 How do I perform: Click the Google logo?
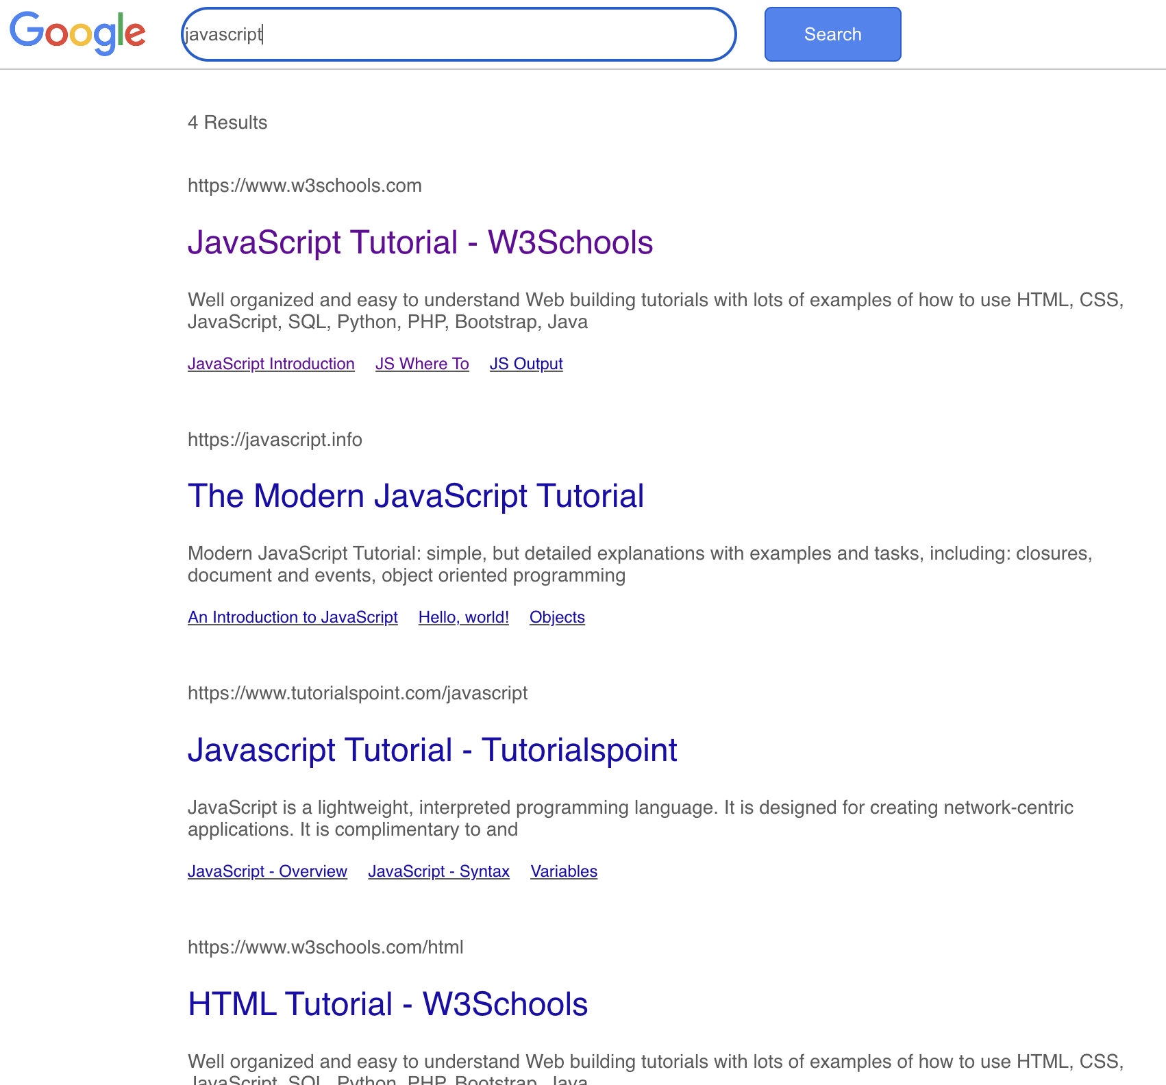click(x=77, y=33)
